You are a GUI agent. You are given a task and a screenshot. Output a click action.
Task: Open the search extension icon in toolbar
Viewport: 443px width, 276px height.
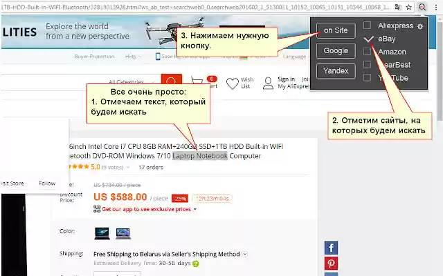pyautogui.click(x=422, y=7)
